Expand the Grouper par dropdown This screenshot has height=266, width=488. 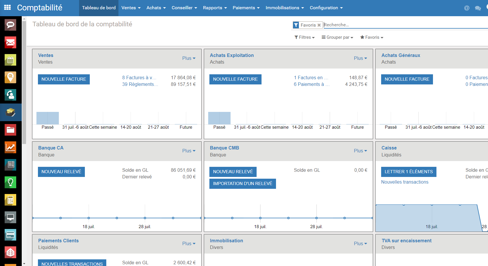click(337, 37)
